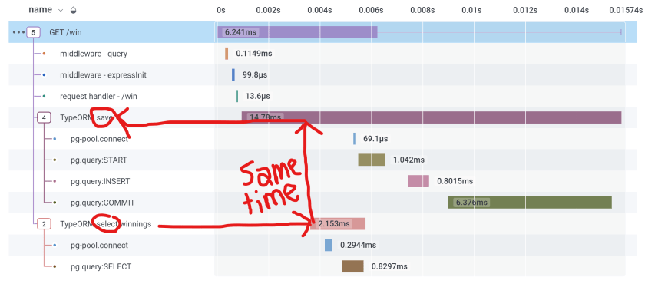This screenshot has width=645, height=287.
Task: Click the 2.153ms select winnings bar
Action: coord(338,223)
